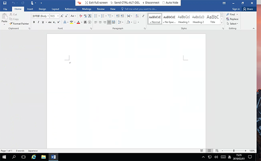Open the notification center icon
261x161 pixels.
(250, 157)
